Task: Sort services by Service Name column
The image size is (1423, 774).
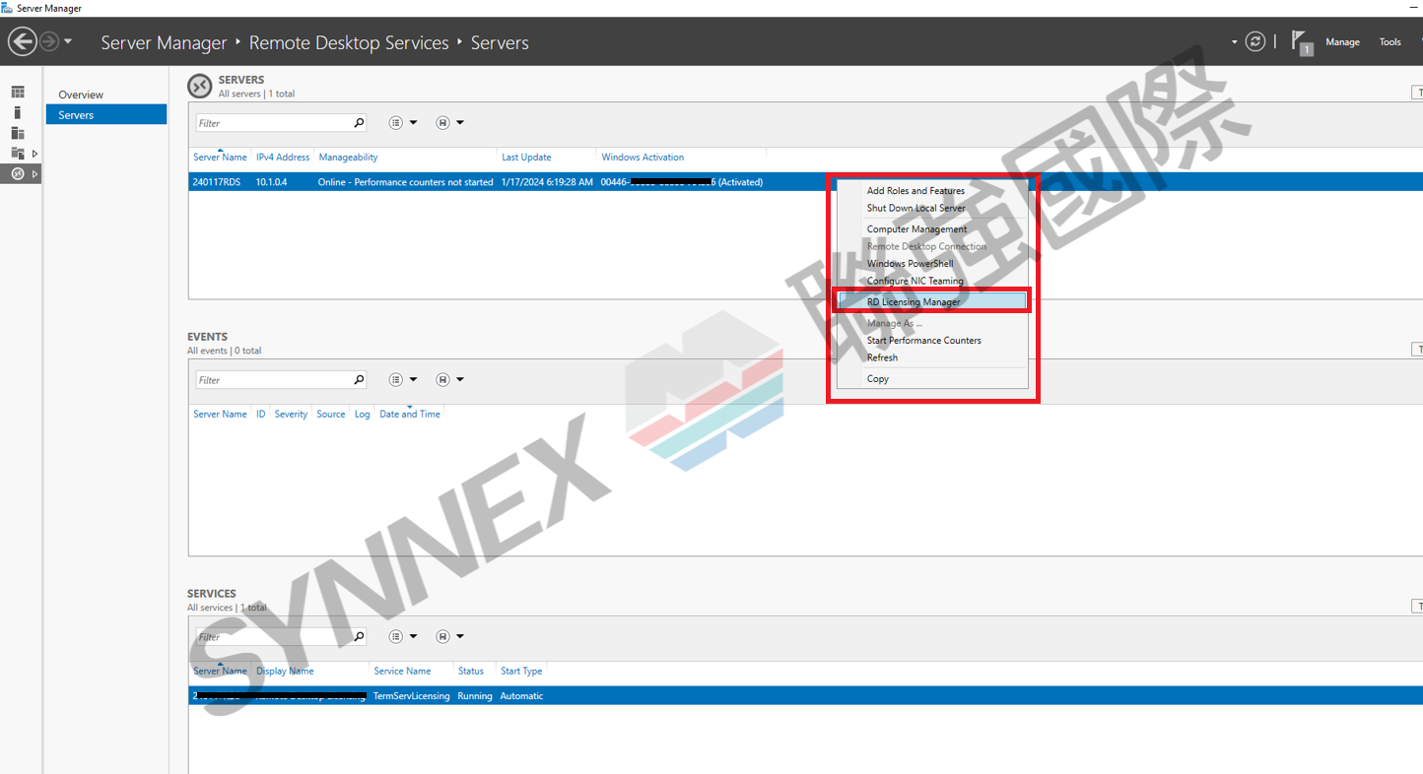Action: click(x=402, y=672)
